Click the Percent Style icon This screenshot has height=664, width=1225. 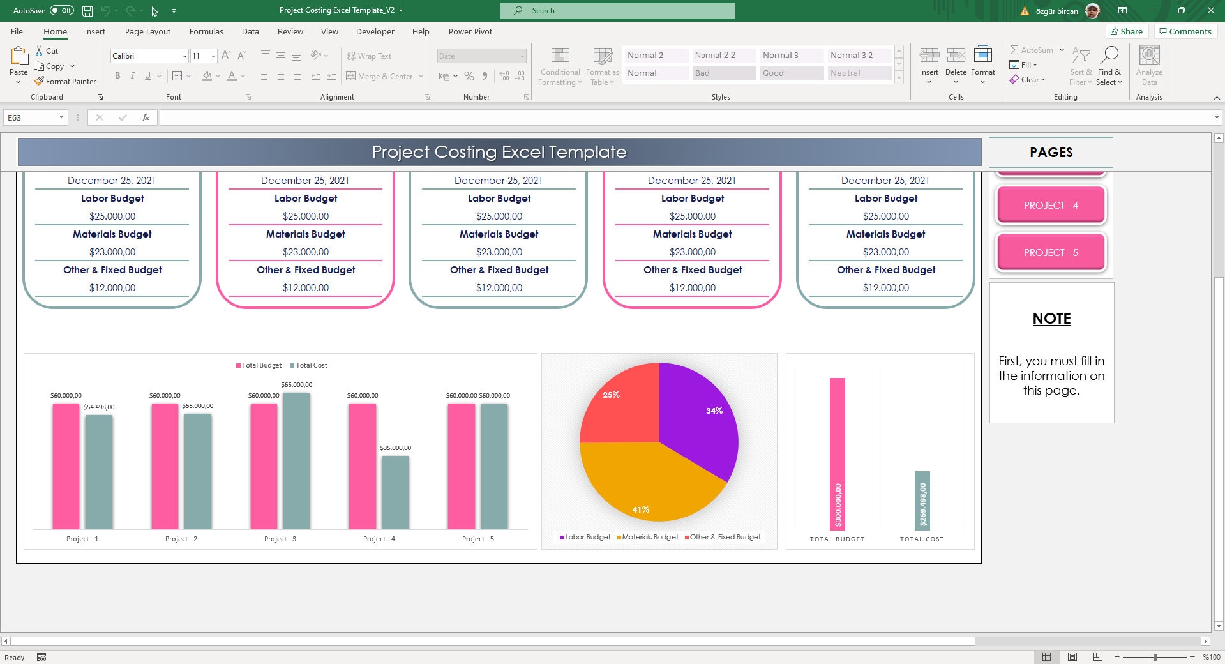(469, 76)
